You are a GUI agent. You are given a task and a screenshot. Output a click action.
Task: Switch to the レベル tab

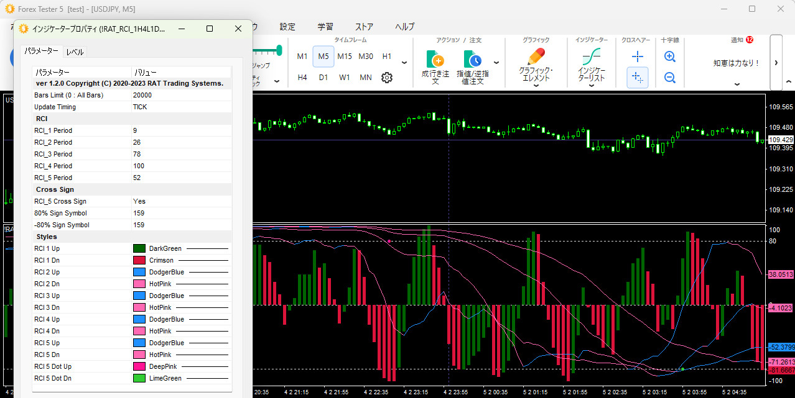pos(75,52)
